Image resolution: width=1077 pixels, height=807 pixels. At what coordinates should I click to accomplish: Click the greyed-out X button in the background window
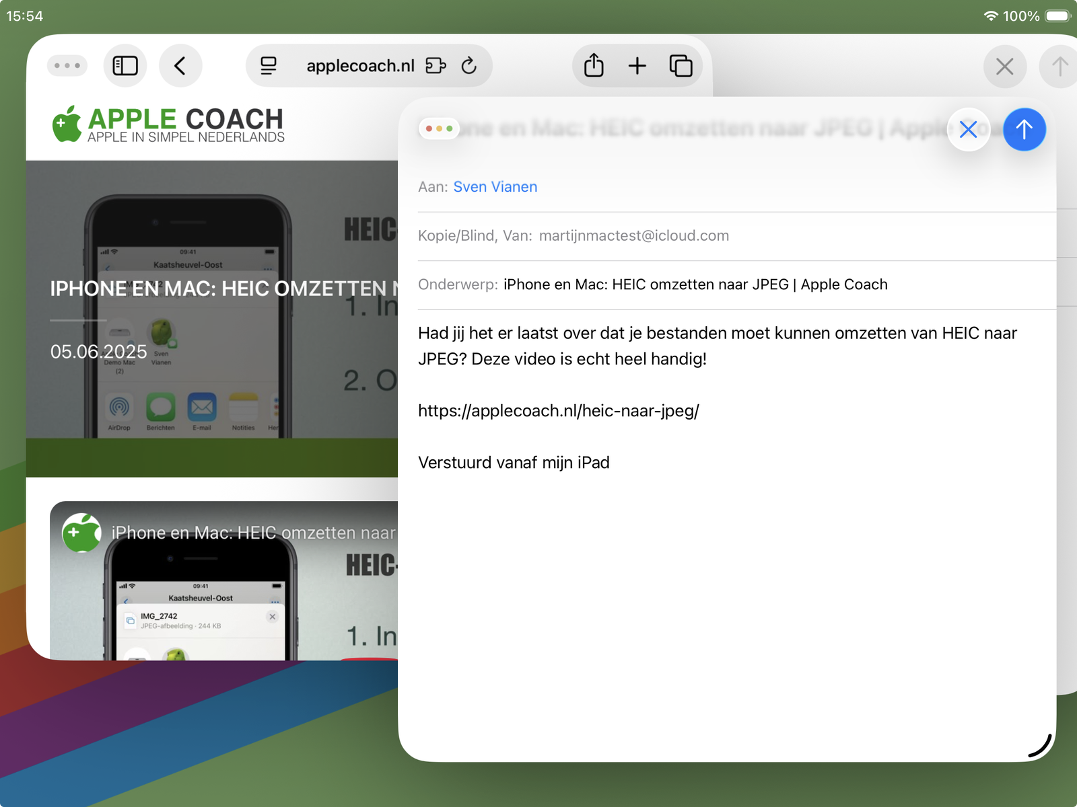[1004, 67]
